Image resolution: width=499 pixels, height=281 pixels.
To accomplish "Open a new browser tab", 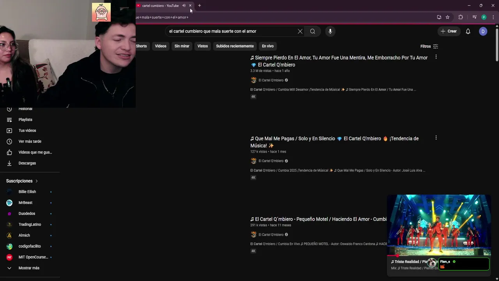I will pyautogui.click(x=200, y=5).
